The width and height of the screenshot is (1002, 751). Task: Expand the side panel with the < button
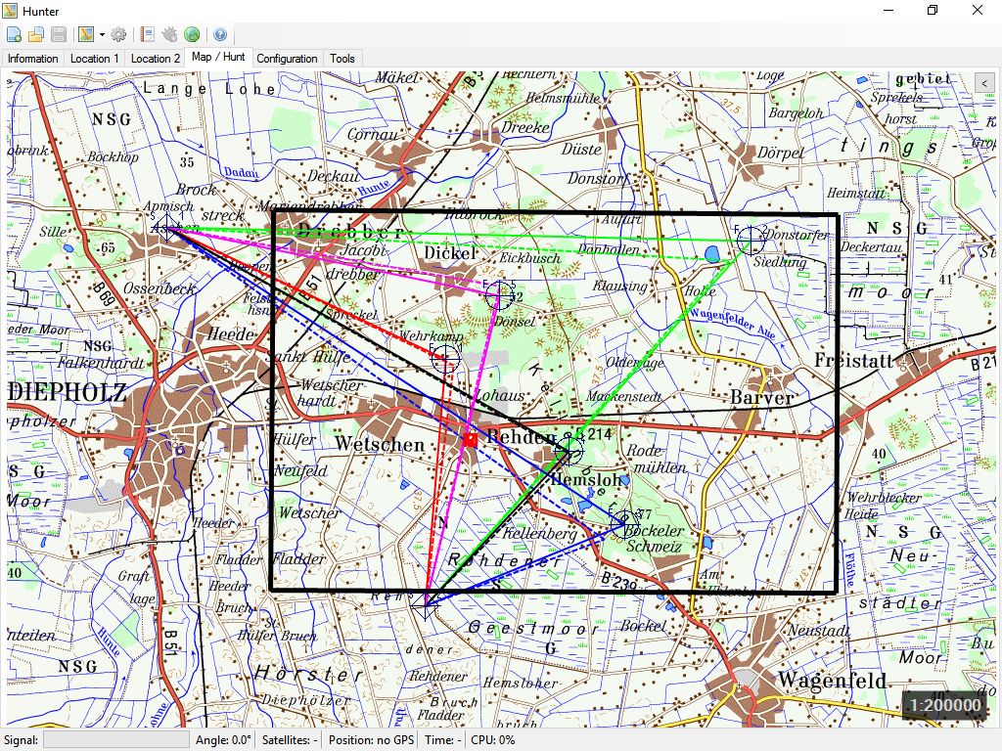point(984,84)
